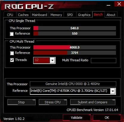This screenshot has width=124, height=122.
Task: Open the Threads count dropdown arrow
Action: click(x=52, y=60)
